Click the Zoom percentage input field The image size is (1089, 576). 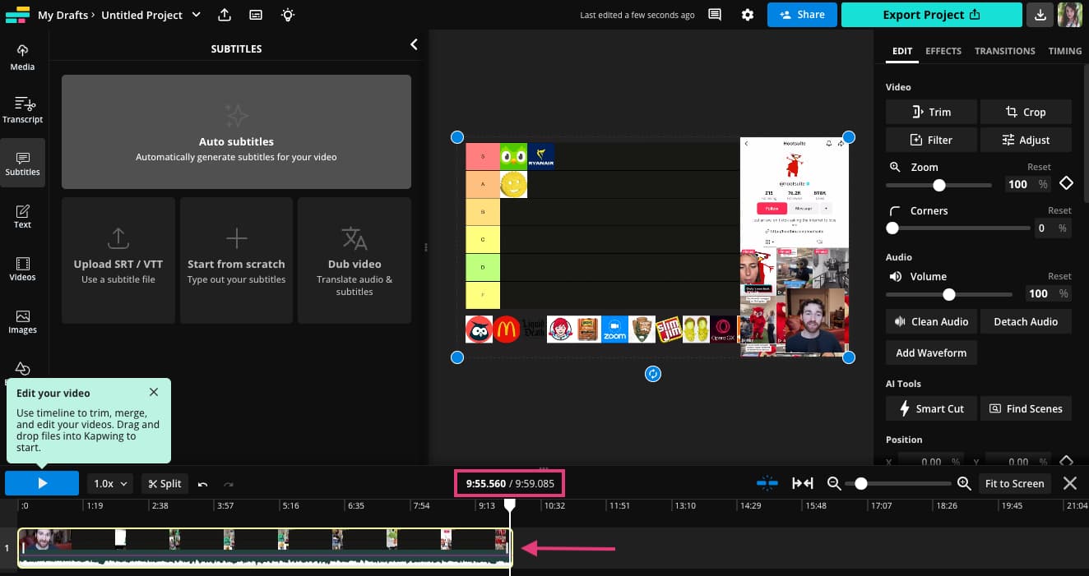(x=1027, y=184)
